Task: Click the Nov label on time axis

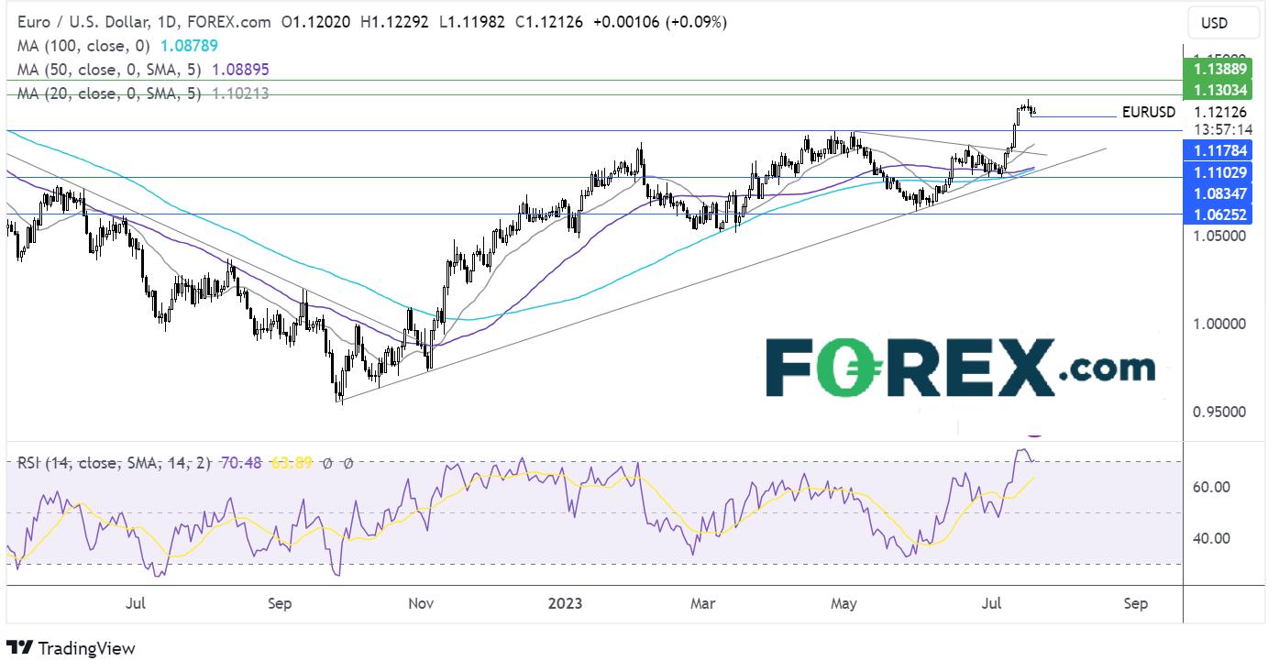Action: (x=421, y=604)
